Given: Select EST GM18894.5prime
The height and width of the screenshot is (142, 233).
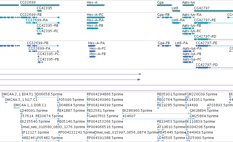Looking at the screenshot, I should [204, 111].
